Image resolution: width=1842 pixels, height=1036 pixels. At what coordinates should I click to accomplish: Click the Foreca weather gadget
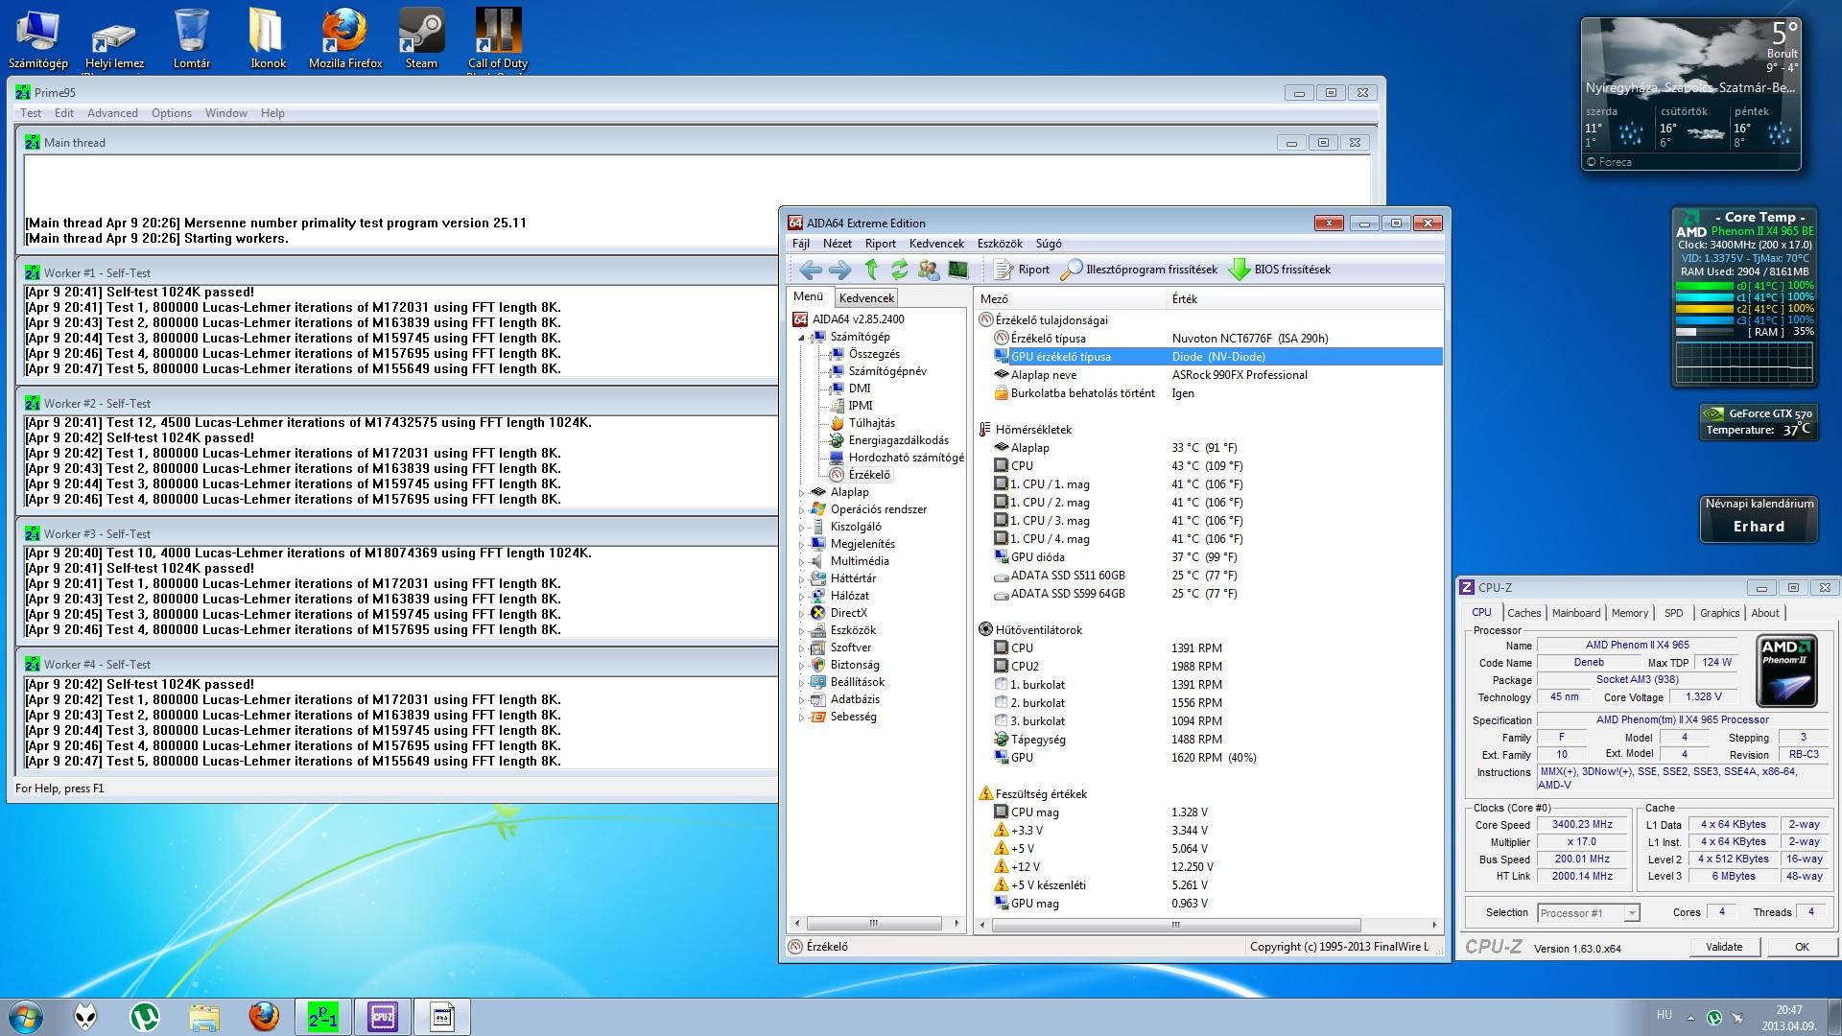pyautogui.click(x=1690, y=94)
